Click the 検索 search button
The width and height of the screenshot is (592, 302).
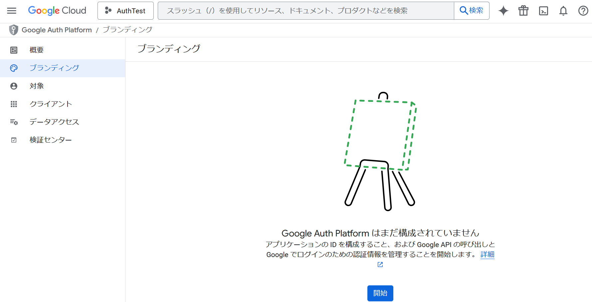tap(472, 11)
